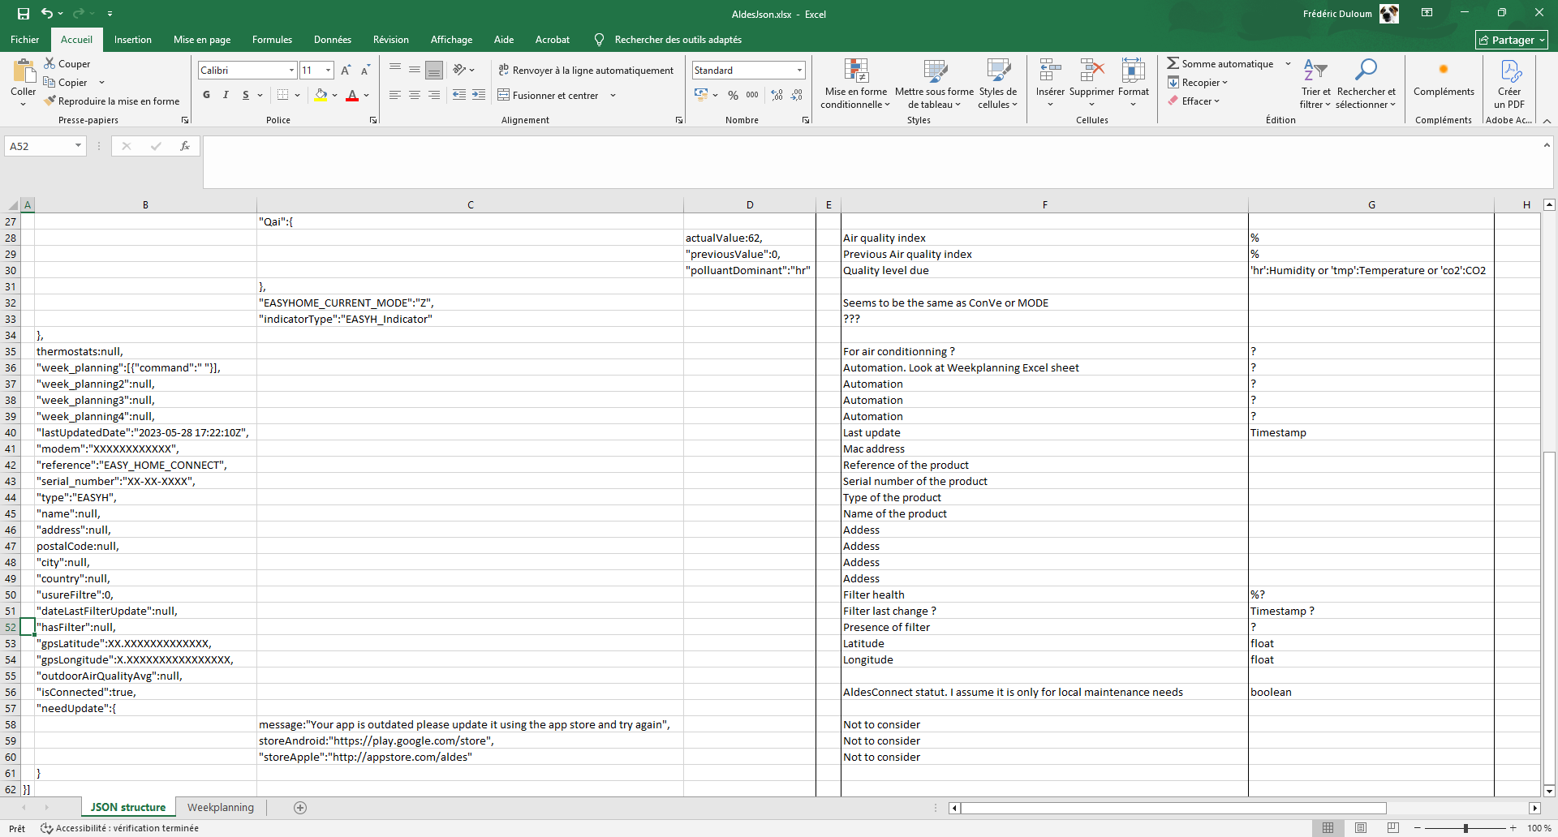Click the add new sheet button

300,808
